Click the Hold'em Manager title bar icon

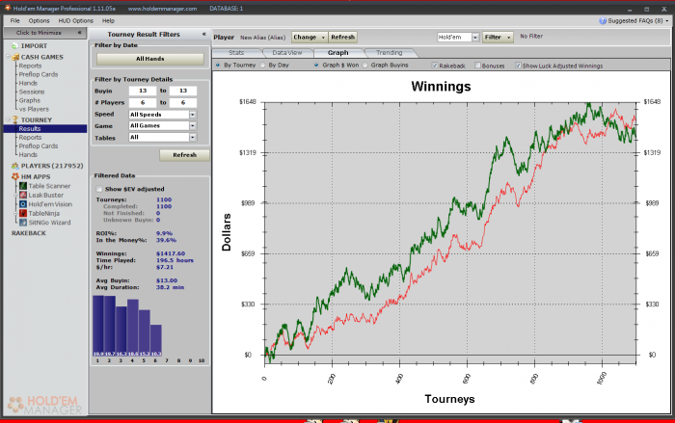8,8
